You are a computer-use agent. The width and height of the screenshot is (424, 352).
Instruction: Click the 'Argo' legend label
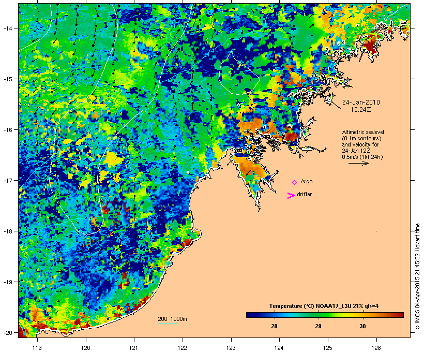pos(307,182)
